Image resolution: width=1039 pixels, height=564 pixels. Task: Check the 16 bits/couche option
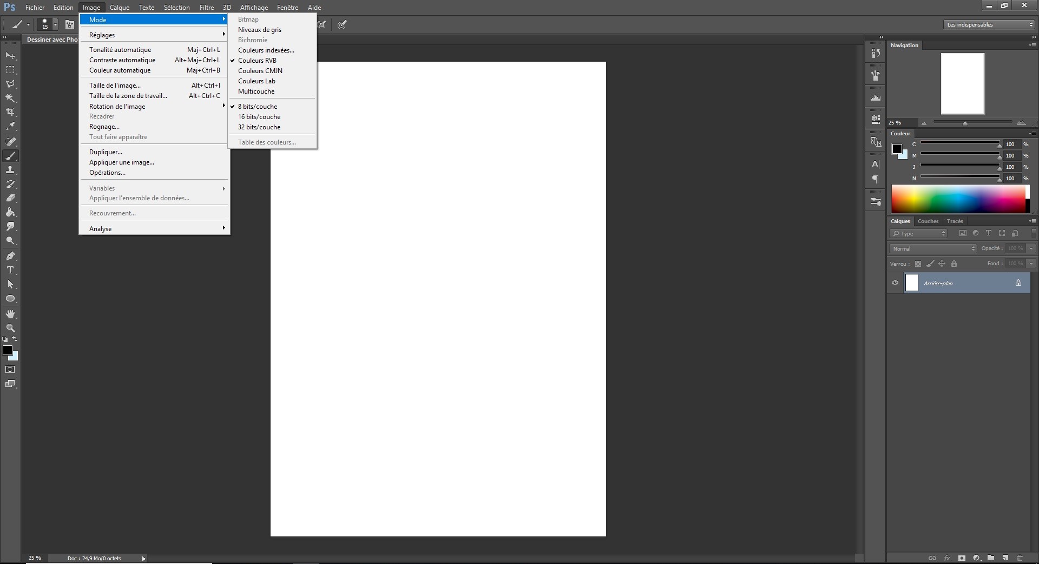point(259,117)
